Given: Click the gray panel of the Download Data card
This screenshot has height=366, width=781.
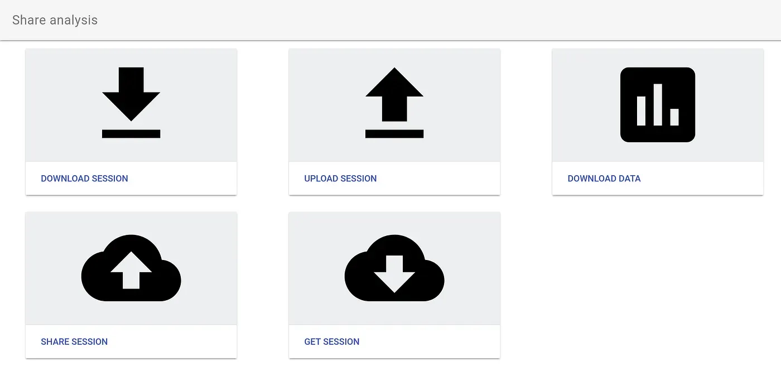Looking at the screenshot, I should pos(658,105).
